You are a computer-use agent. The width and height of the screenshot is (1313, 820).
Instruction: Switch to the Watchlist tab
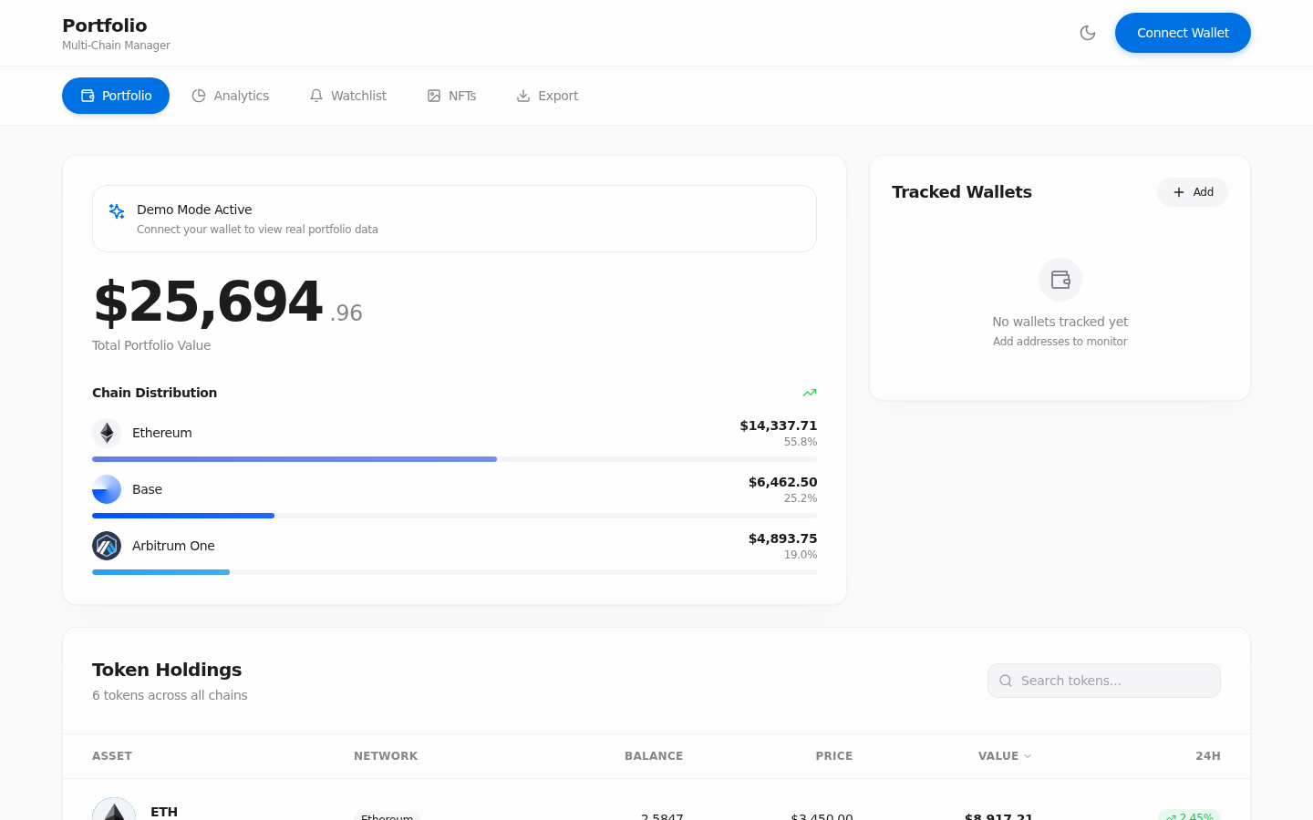(x=347, y=95)
